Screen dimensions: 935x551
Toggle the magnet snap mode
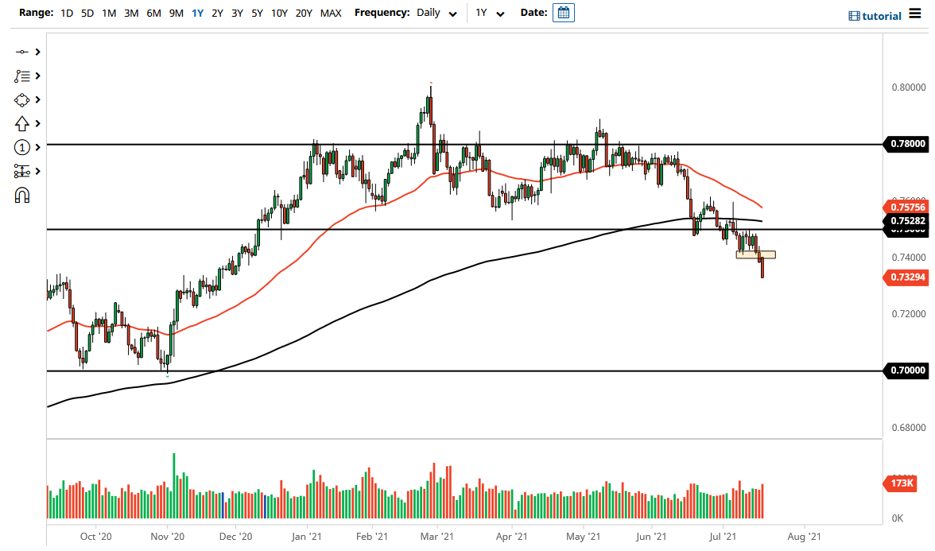coord(22,195)
